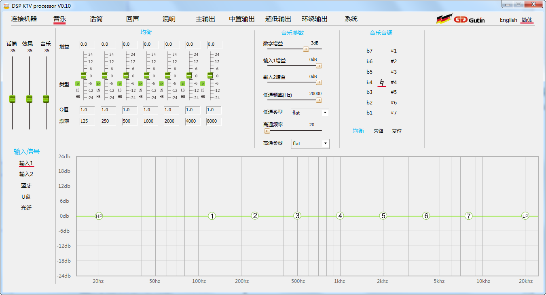
Task: Open the 环绕输出 tab
Action: 315,19
